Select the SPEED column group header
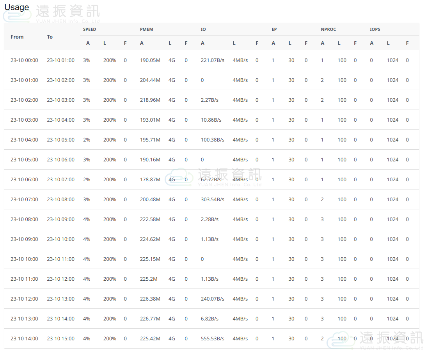Image resolution: width=426 pixels, height=354 pixels. tap(89, 29)
